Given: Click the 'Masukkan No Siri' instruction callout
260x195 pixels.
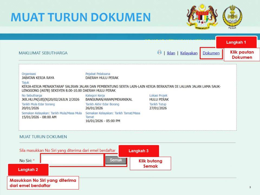Looking at the screenshot, I should [x=43, y=183].
